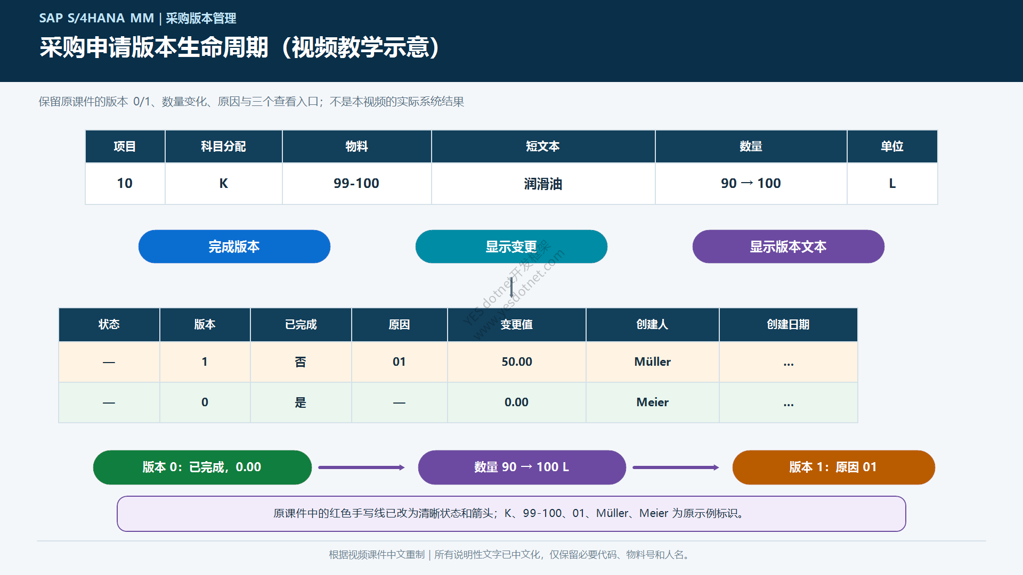The height and width of the screenshot is (575, 1023).
Task: Select item number cell 10
Action: click(125, 184)
